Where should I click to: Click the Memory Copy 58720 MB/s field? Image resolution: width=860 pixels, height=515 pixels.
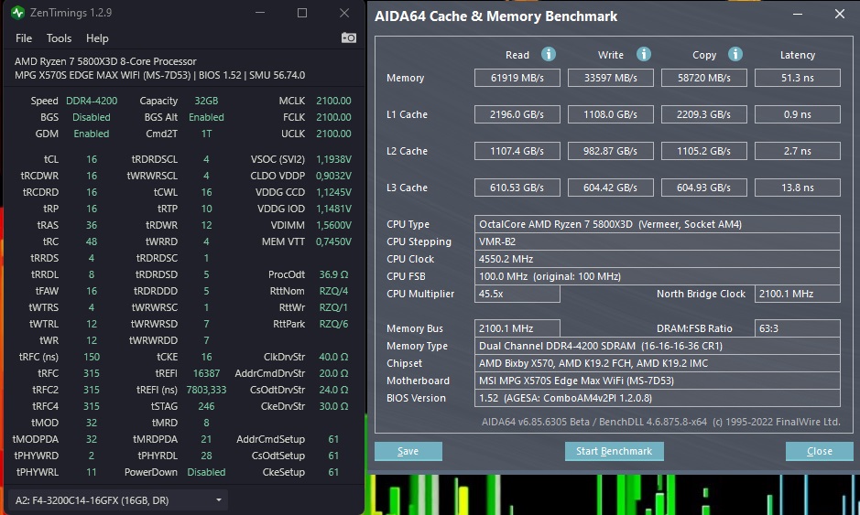click(x=704, y=78)
